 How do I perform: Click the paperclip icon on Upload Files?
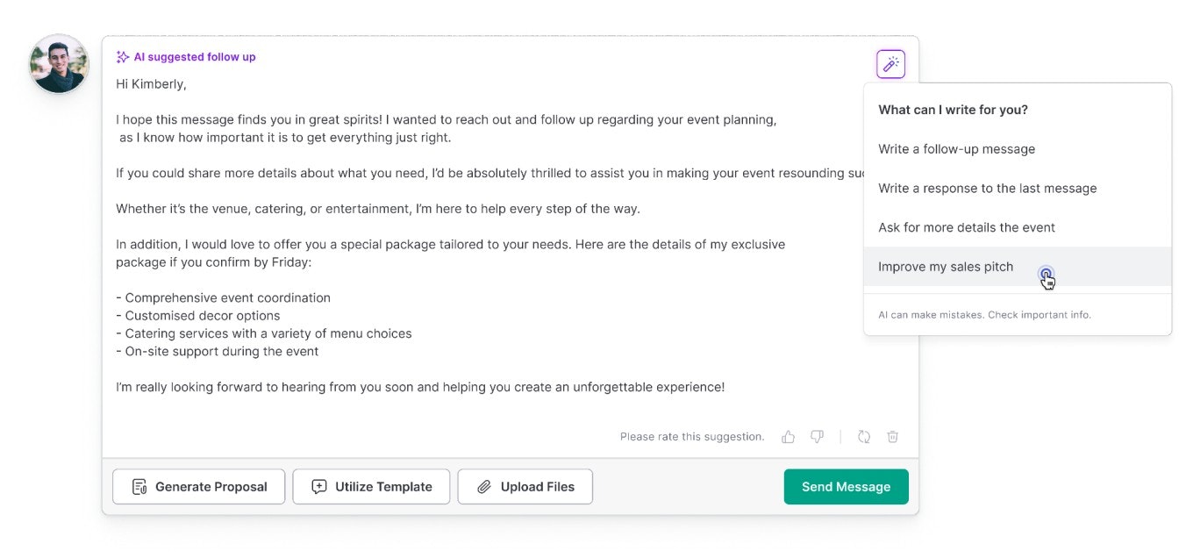coord(483,486)
